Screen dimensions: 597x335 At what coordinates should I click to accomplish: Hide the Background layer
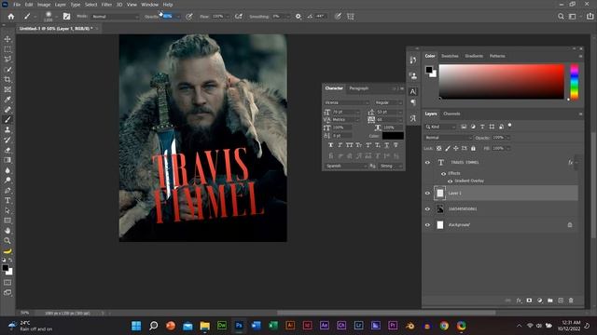(427, 225)
